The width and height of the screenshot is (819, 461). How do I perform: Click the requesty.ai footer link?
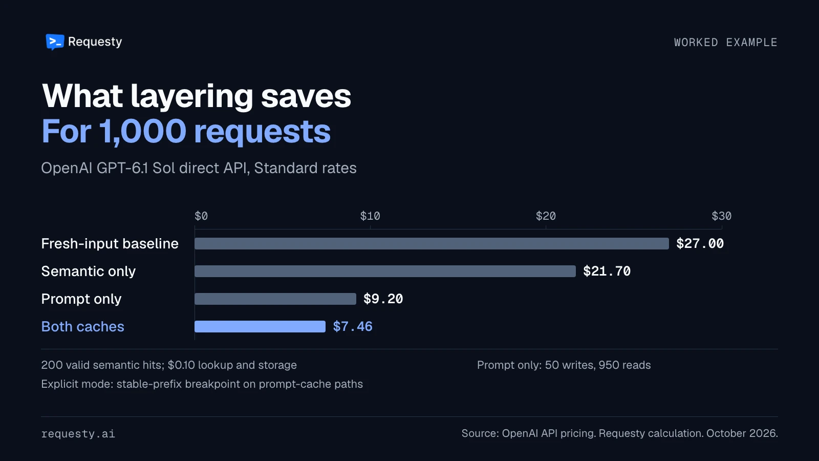click(78, 434)
